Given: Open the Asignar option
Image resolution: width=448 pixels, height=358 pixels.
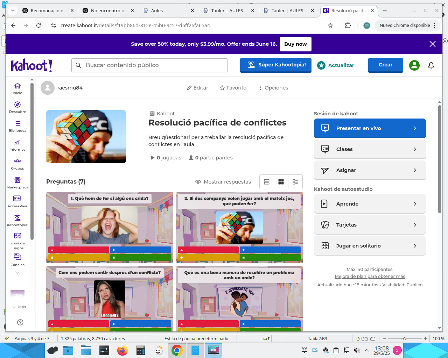Looking at the screenshot, I should [x=370, y=170].
